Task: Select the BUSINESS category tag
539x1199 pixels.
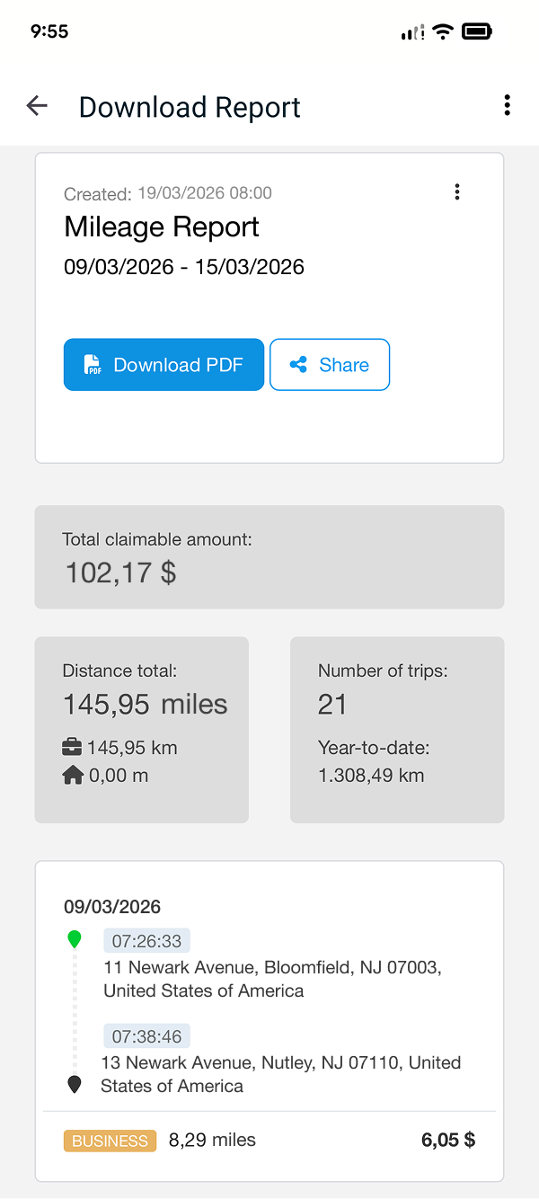Action: [110, 1140]
